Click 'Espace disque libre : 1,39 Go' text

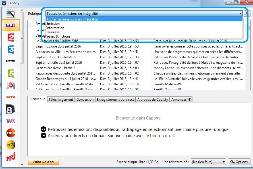pyautogui.click(x=138, y=162)
